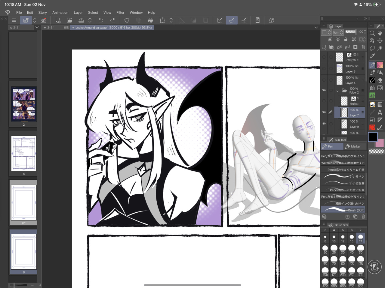Select the Gradient tool
385x288 pixels.
(380, 104)
